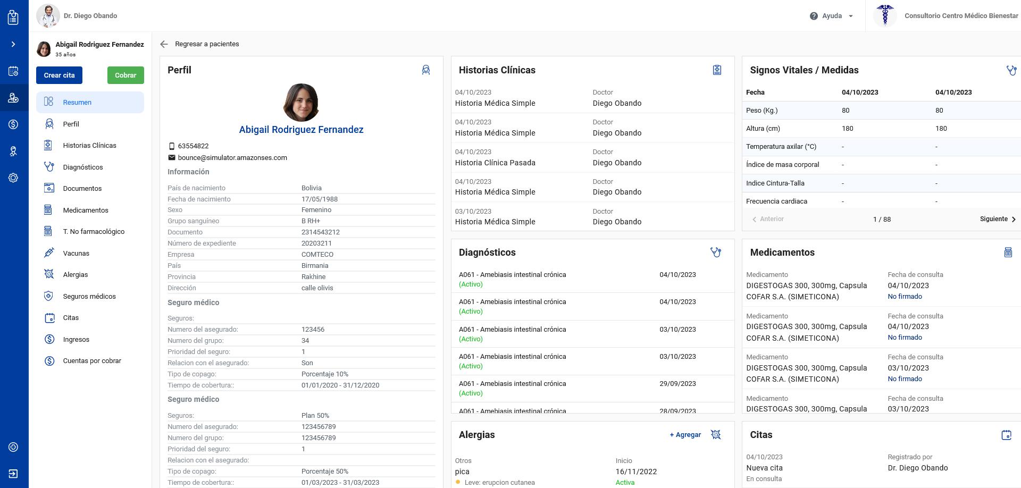Select Cuentas por cobrar menu item
This screenshot has height=488, width=1021.
(x=92, y=361)
